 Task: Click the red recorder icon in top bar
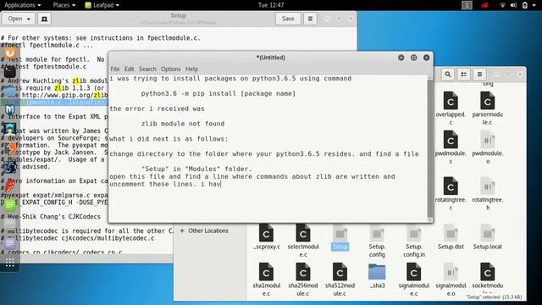tap(485, 5)
